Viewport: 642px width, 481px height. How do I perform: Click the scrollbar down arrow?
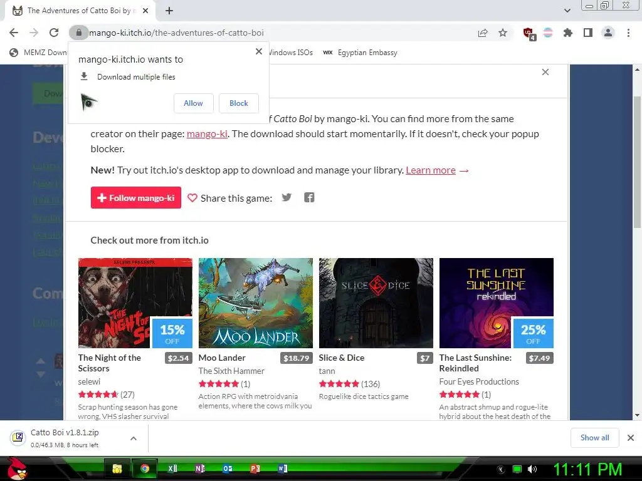[x=637, y=415]
